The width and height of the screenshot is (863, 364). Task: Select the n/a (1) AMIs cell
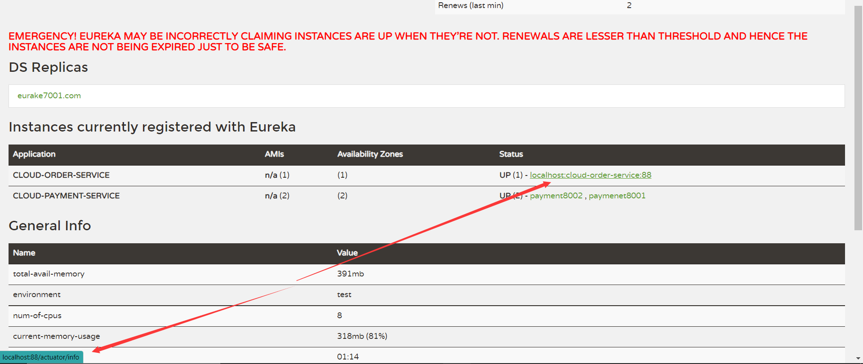277,175
